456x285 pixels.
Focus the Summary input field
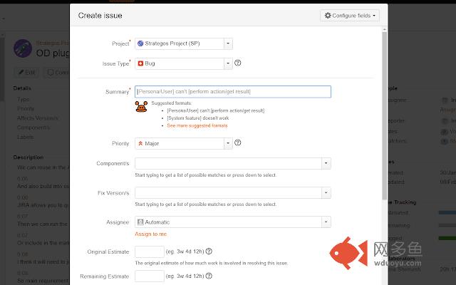pyautogui.click(x=233, y=92)
